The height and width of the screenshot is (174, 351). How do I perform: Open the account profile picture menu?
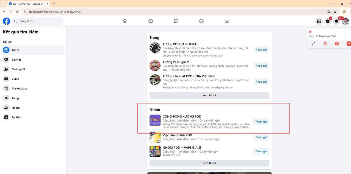345,21
